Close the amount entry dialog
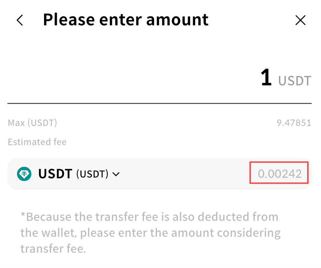The width and height of the screenshot is (321, 268). click(300, 20)
